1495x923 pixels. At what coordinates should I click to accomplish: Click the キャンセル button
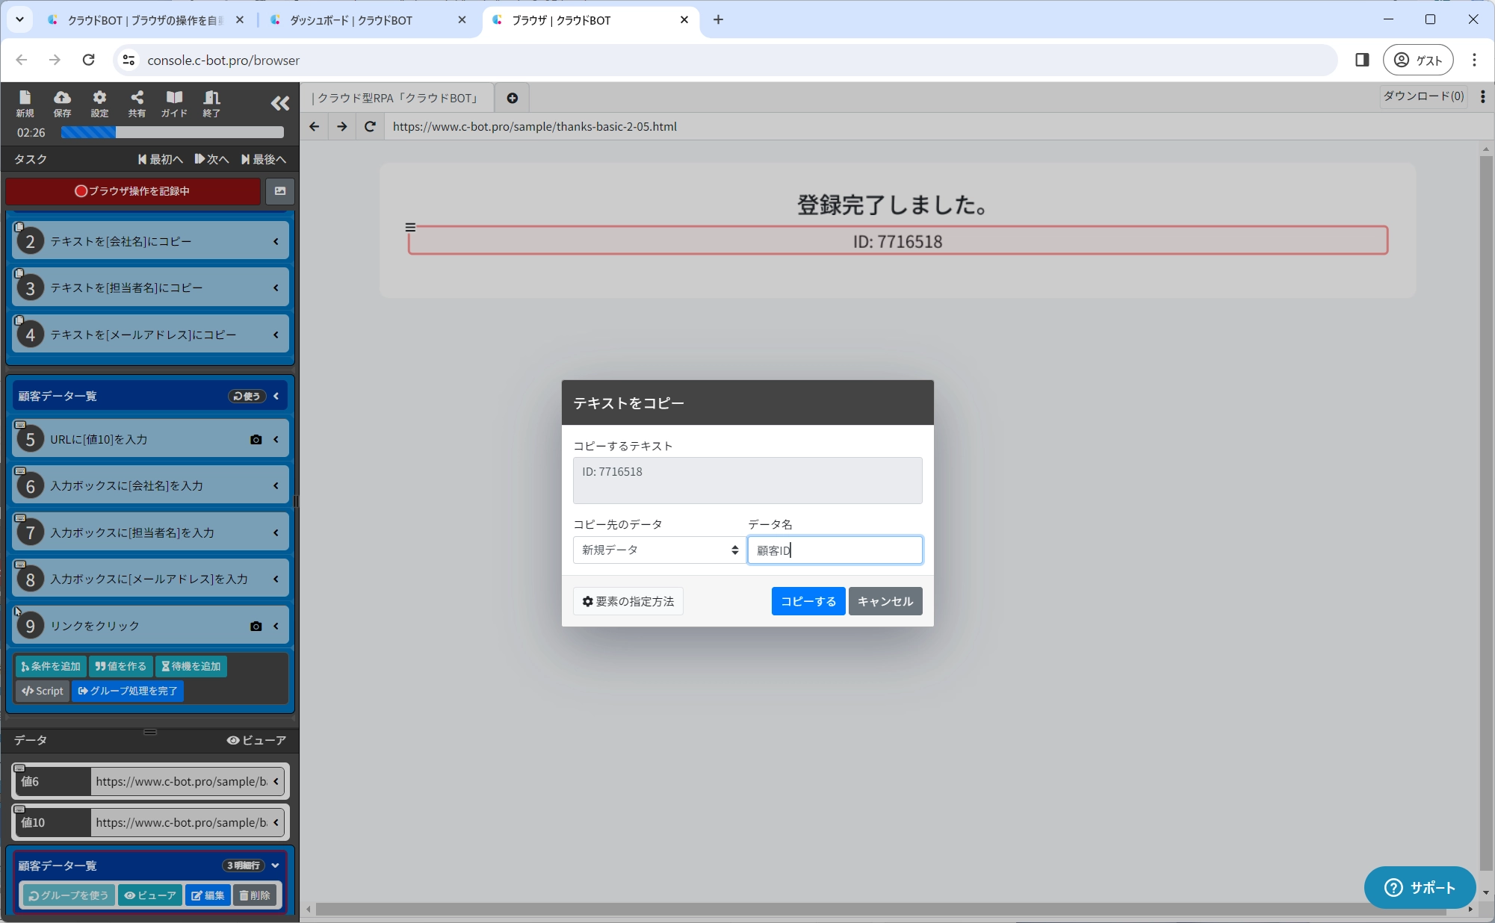(885, 601)
